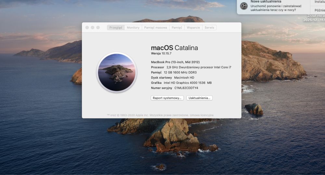Open Raport systemowy button
The width and height of the screenshot is (325, 175).
pyautogui.click(x=167, y=98)
